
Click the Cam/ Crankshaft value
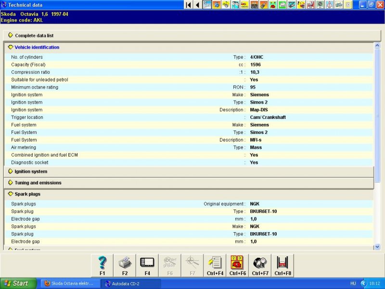(268, 118)
